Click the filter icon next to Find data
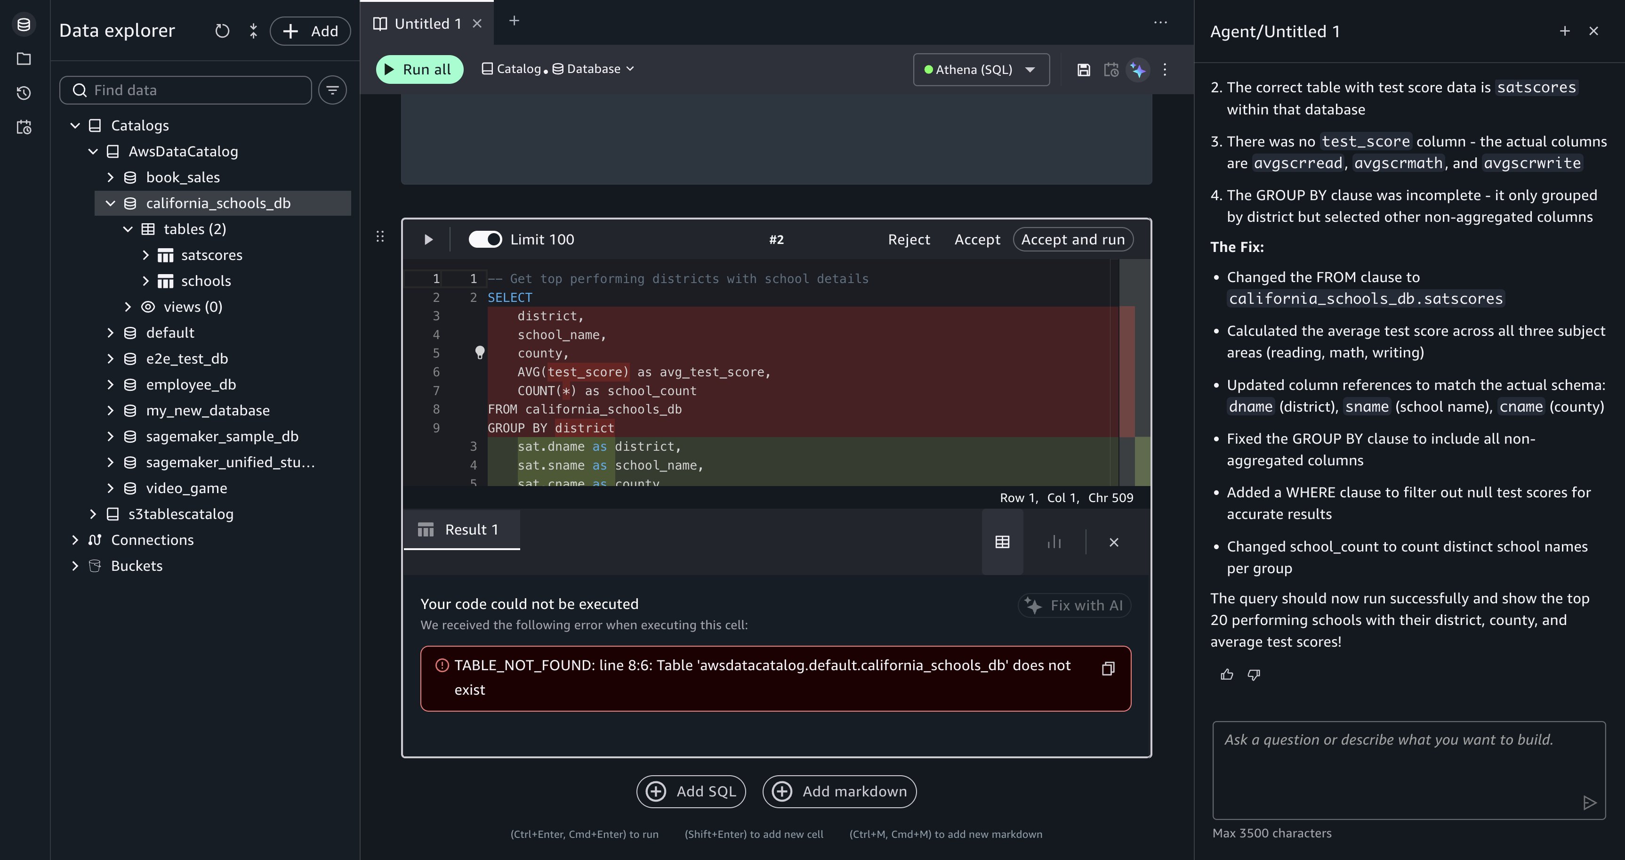 pyautogui.click(x=332, y=90)
